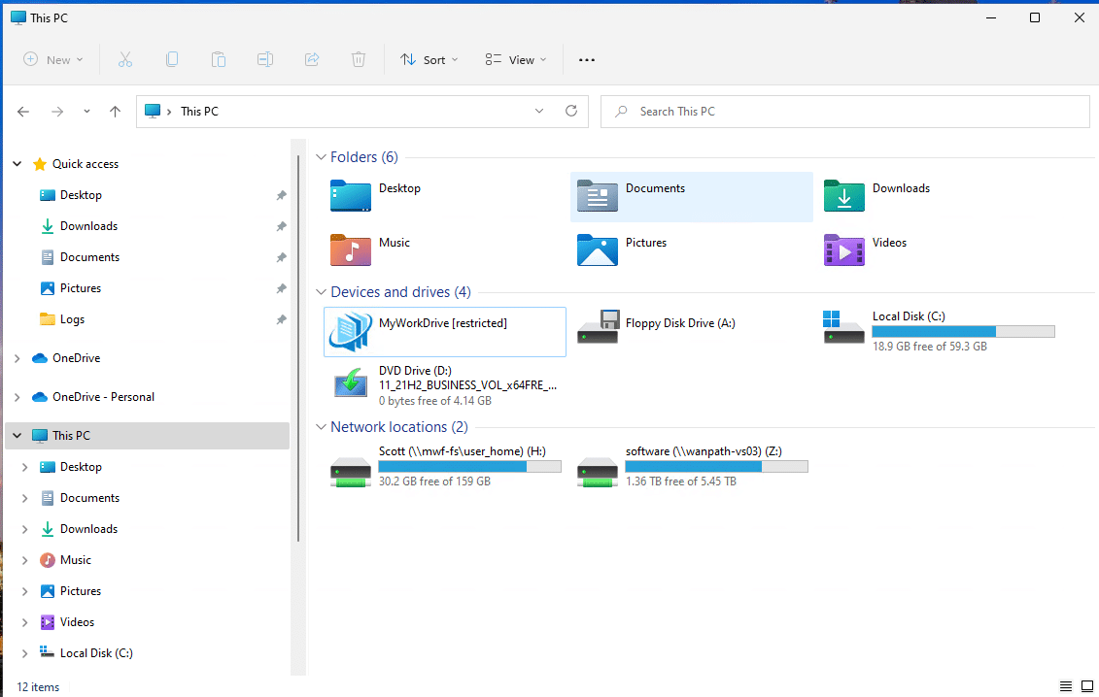Click the Delete trash can icon

pyautogui.click(x=359, y=59)
